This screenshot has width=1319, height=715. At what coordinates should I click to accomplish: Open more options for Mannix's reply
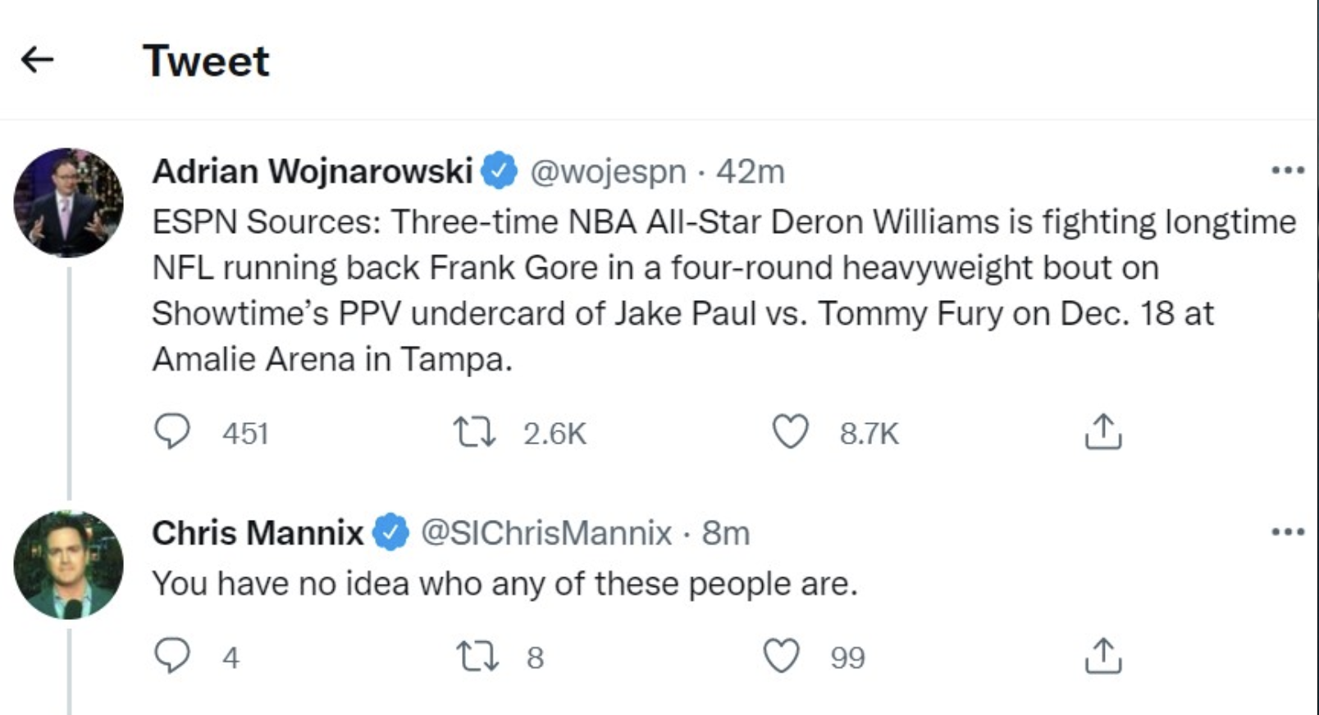(x=1287, y=532)
